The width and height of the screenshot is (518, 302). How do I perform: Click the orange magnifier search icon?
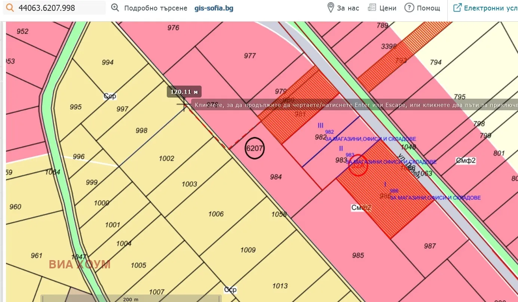pos(11,8)
